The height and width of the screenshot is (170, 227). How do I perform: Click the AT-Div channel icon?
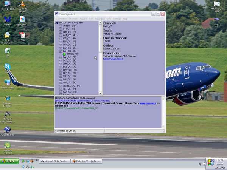coord(61,29)
